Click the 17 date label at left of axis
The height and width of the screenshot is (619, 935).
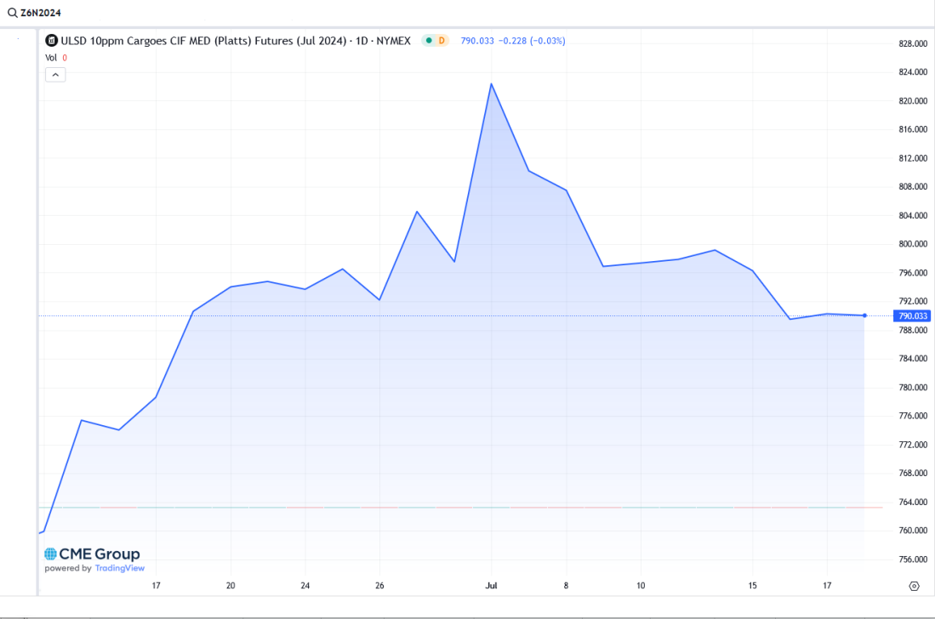point(156,586)
